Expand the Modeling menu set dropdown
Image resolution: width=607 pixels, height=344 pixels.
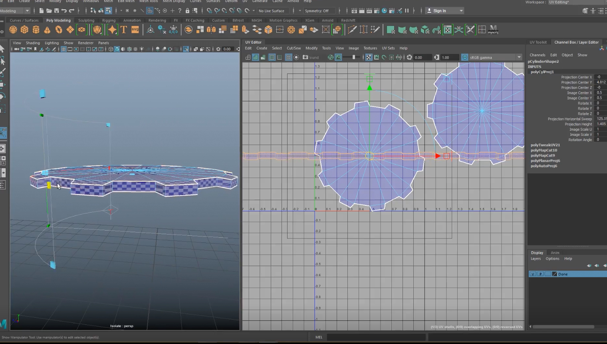(x=27, y=11)
